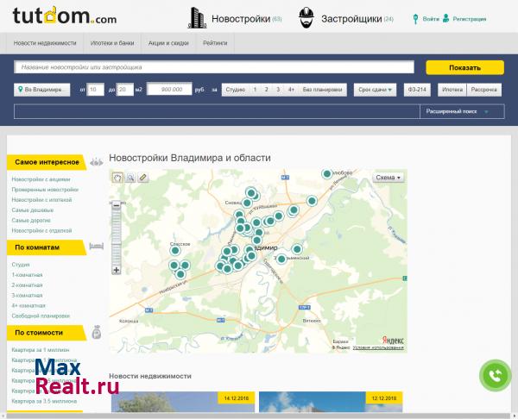Open Новостройки с ипотекой link
The width and height of the screenshot is (518, 419).
coord(41,200)
